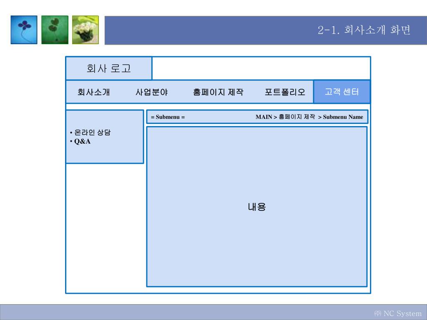Click MAIN in the breadcrumb path
This screenshot has width=427, height=320.
264,117
